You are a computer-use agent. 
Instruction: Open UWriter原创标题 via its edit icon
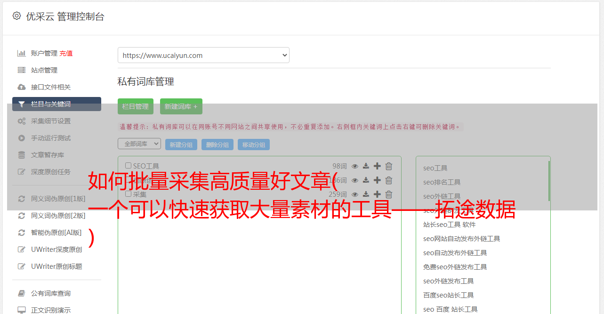point(22,266)
